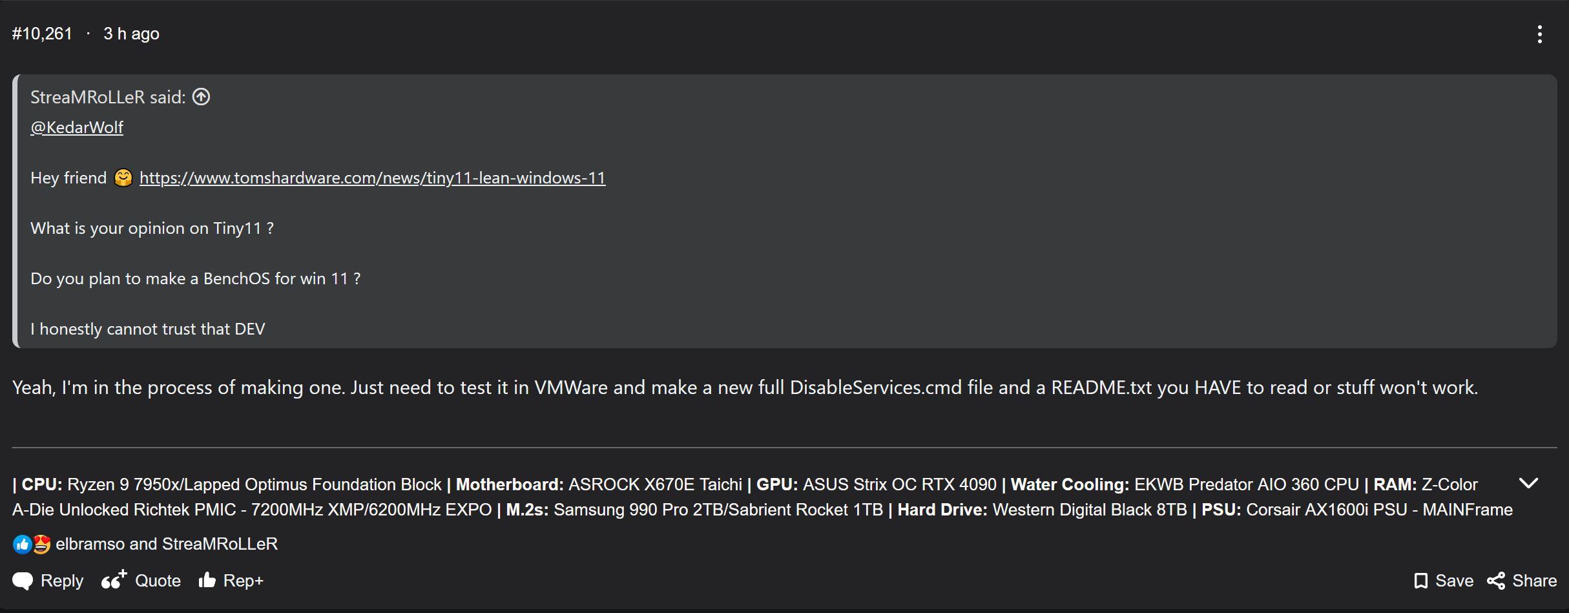Viewport: 1569px width, 613px height.
Task: Click the Share network icon
Action: click(x=1496, y=581)
